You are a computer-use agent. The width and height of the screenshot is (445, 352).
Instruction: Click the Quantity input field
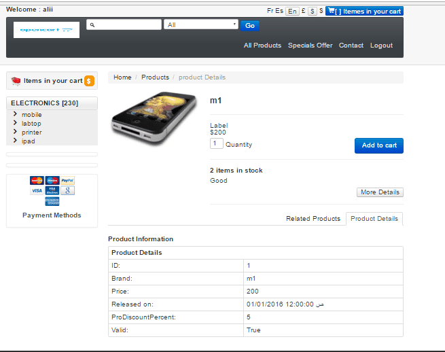click(x=217, y=143)
